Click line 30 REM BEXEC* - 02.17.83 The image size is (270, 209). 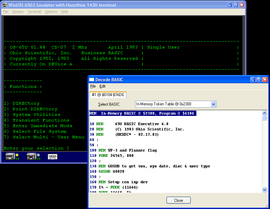tap(124, 134)
